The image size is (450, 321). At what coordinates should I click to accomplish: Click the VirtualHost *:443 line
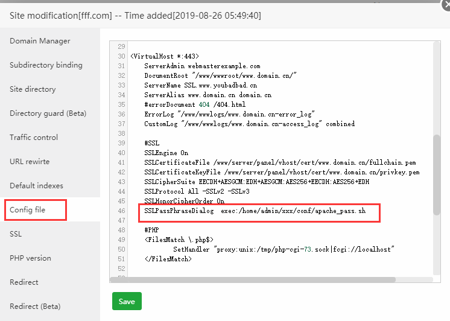(165, 56)
